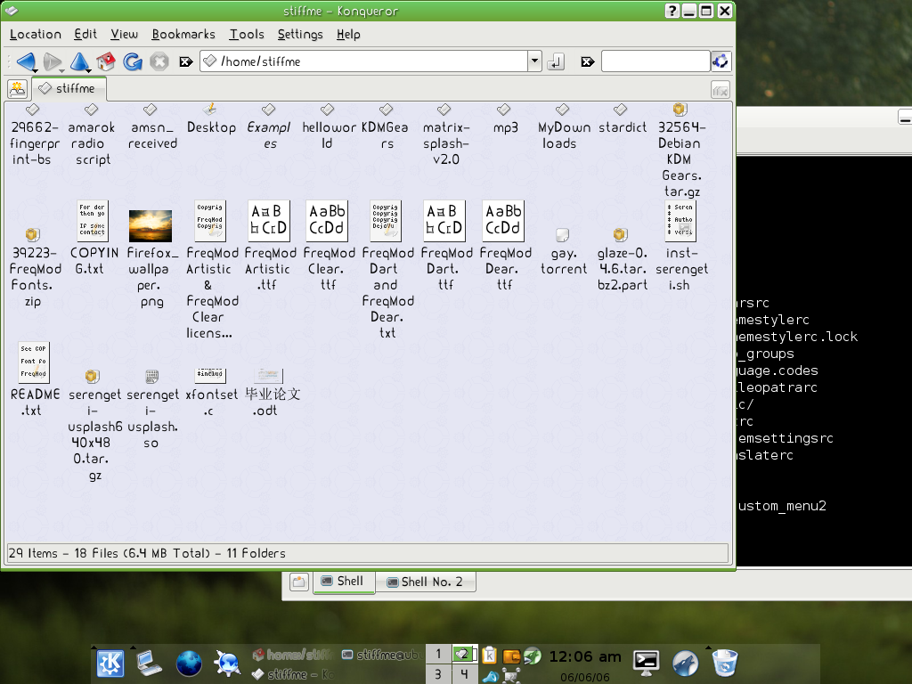This screenshot has width=912, height=684.
Task: Select the inst-serengeti.sh script
Action: tap(680, 246)
